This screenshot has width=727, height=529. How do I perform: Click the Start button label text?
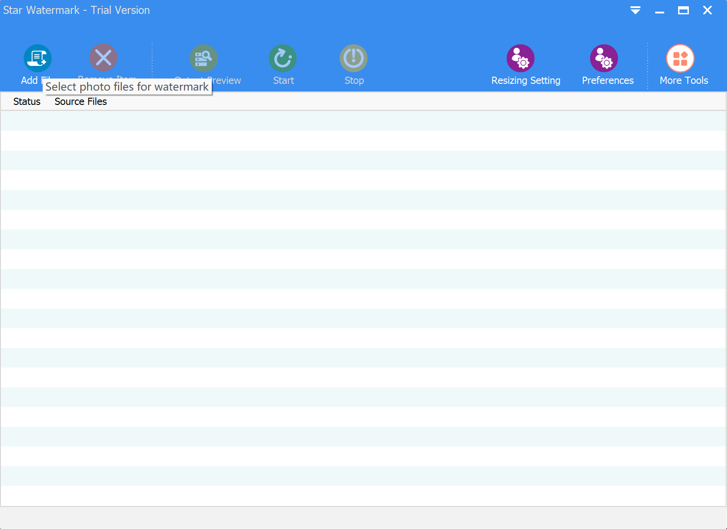click(x=283, y=80)
